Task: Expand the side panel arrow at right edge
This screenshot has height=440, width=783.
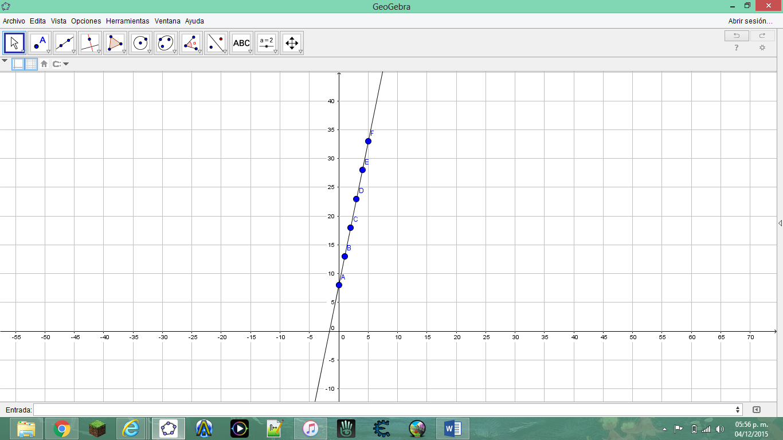Action: pyautogui.click(x=780, y=223)
